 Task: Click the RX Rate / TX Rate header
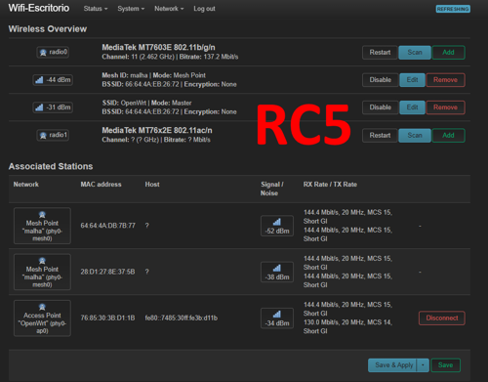tap(330, 185)
